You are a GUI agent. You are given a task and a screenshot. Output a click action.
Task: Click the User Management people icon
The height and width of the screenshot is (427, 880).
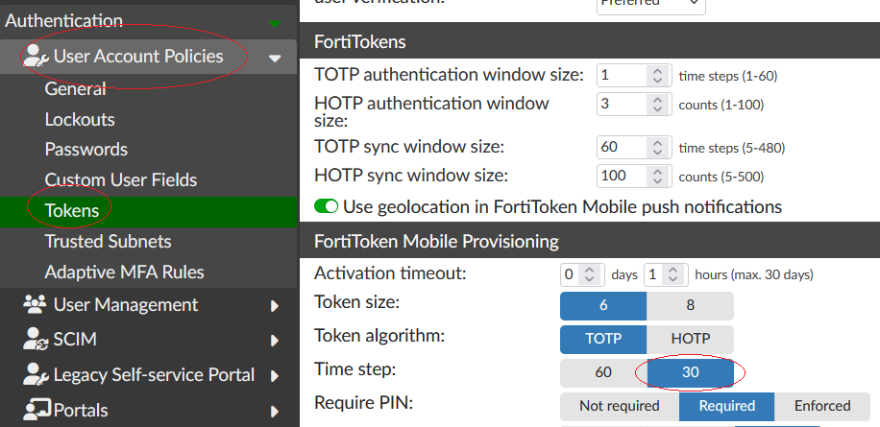click(36, 305)
